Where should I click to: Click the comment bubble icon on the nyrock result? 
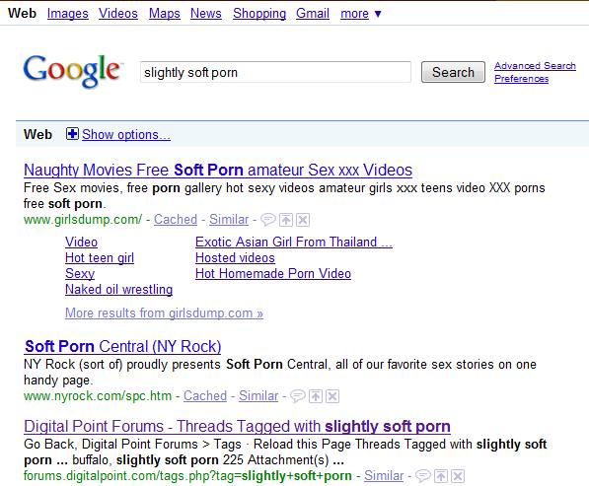point(298,396)
